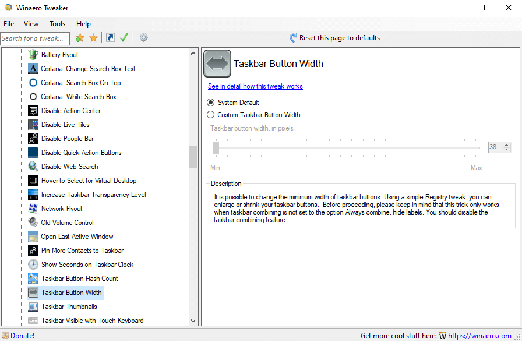
Task: Click the pixel value field showing 38
Action: point(496,147)
